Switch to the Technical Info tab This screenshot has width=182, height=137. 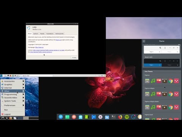(x=59, y=33)
